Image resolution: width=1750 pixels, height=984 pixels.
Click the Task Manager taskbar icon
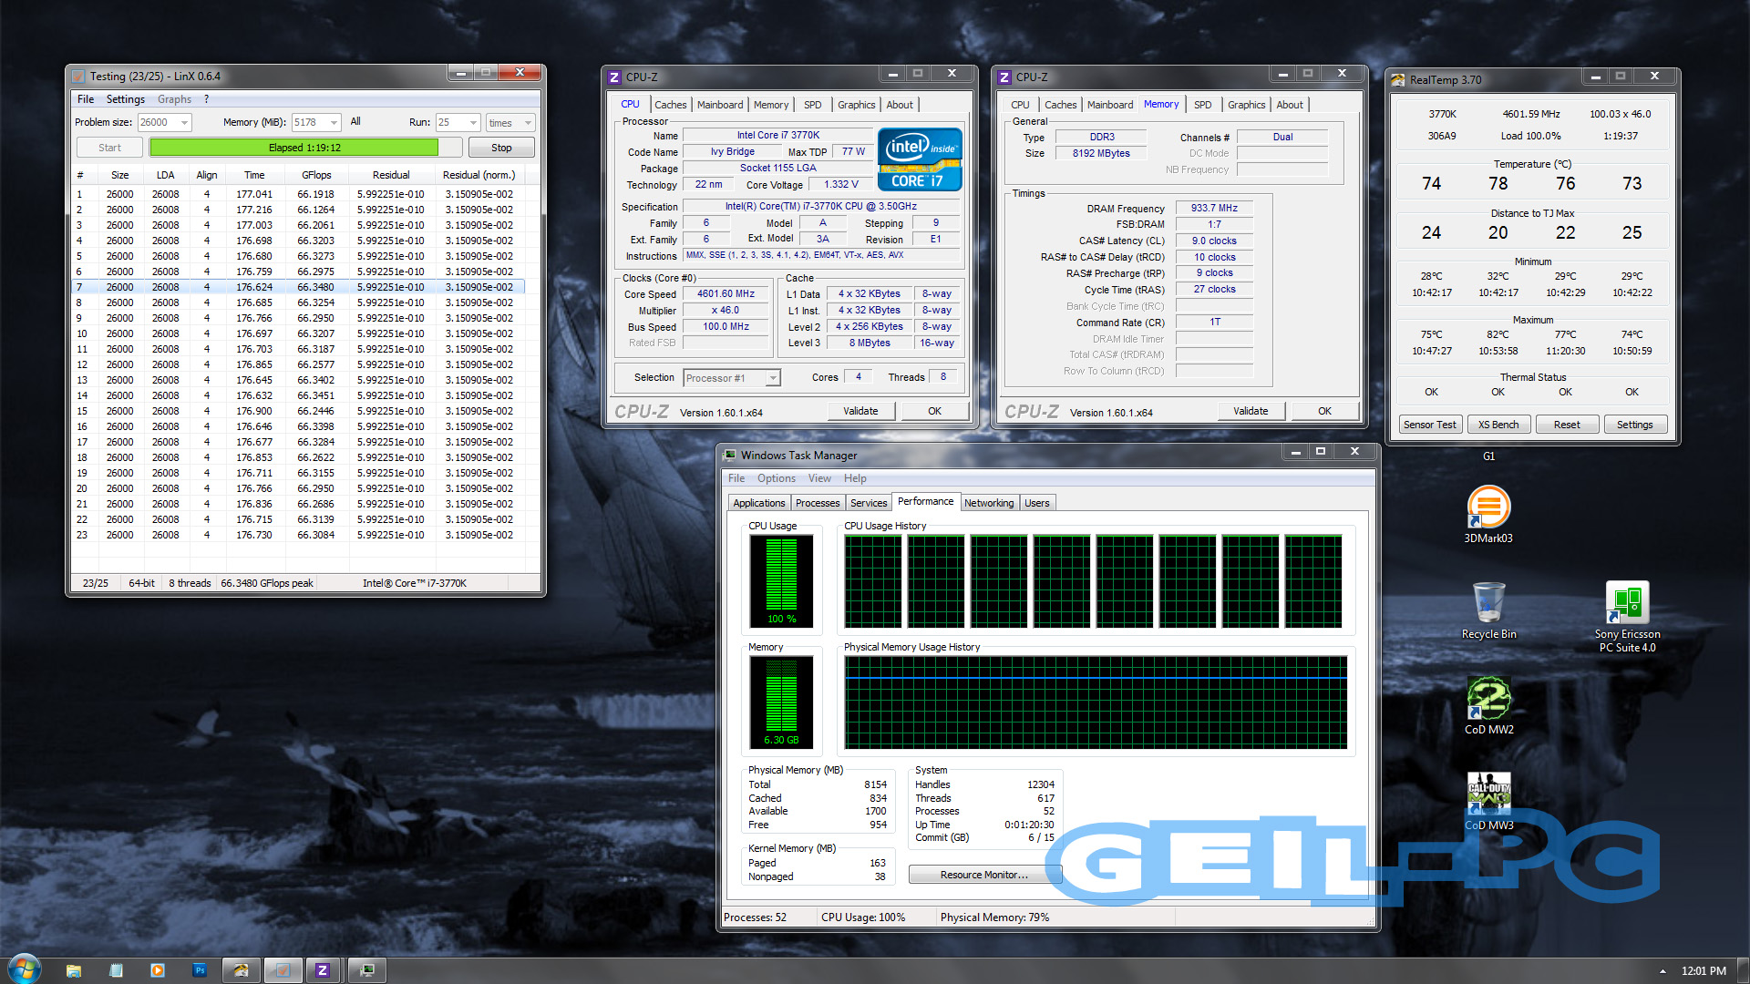366,970
